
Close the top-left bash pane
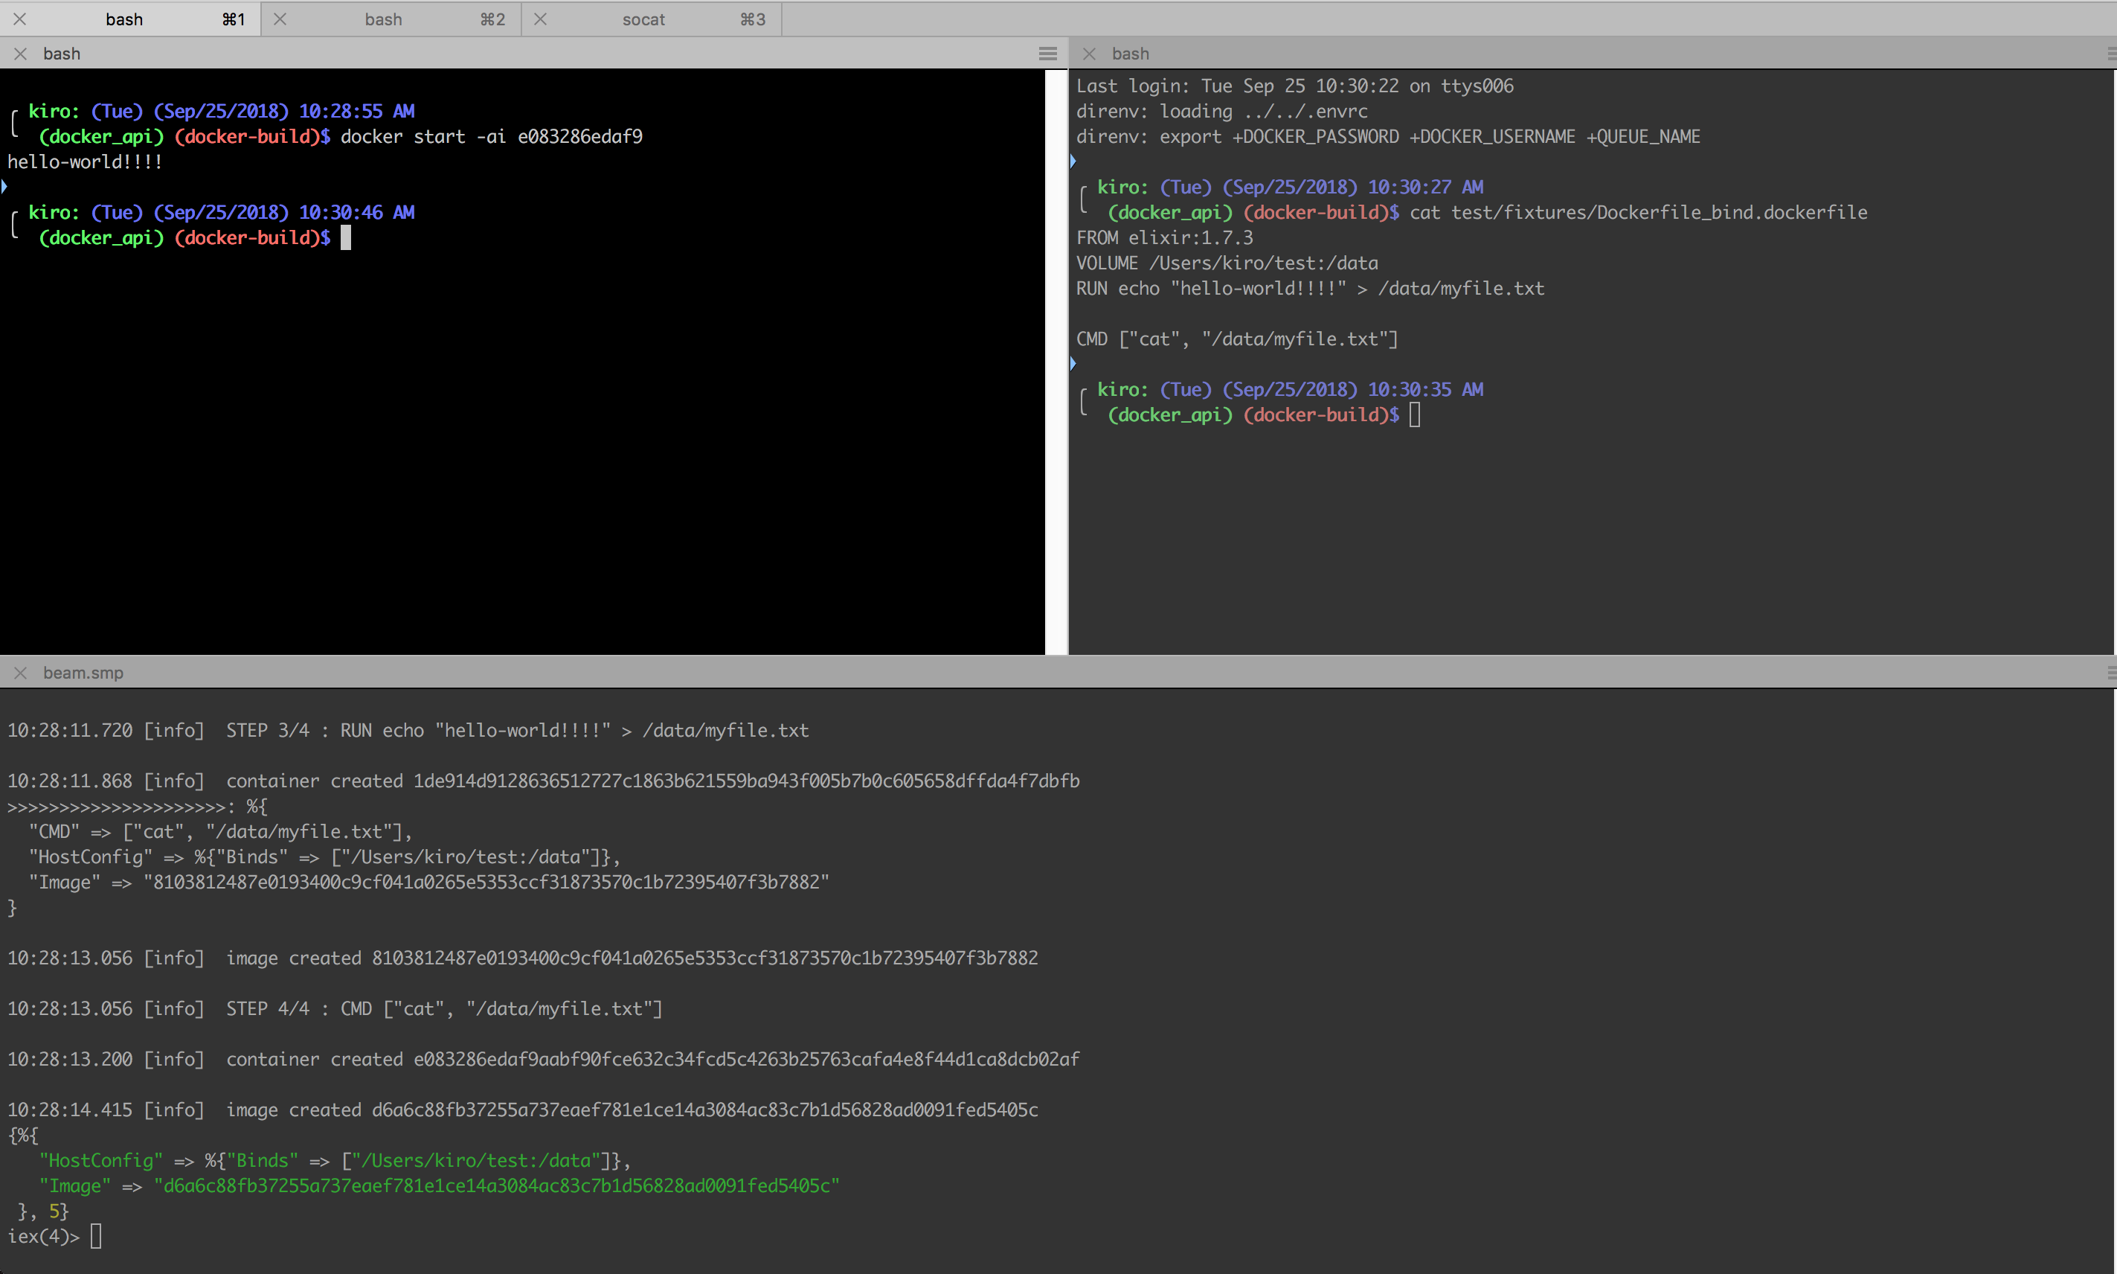pyautogui.click(x=21, y=54)
